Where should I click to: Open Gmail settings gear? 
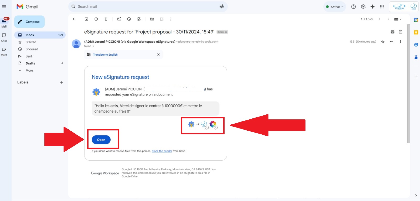[363, 7]
